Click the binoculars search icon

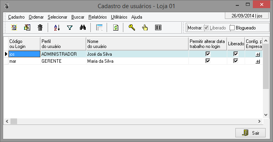(83, 27)
